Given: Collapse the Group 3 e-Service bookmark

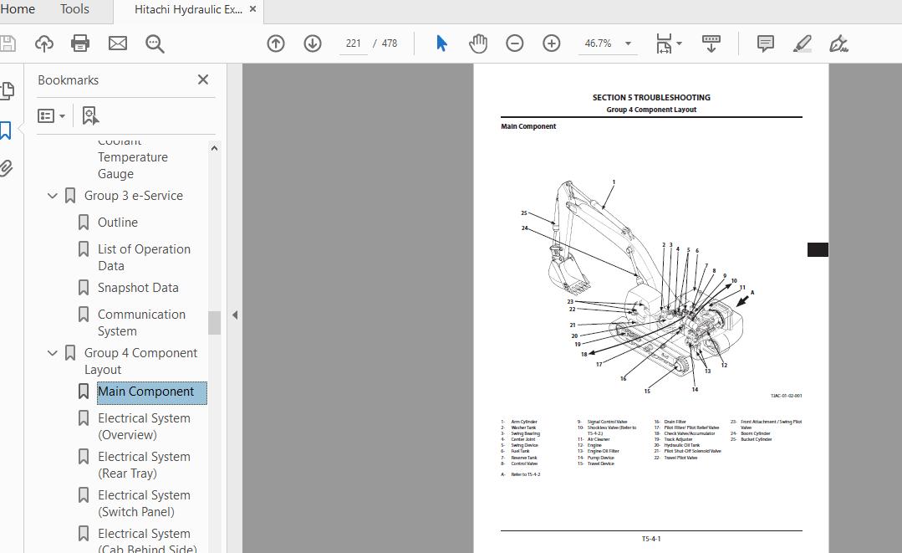Looking at the screenshot, I should [53, 196].
